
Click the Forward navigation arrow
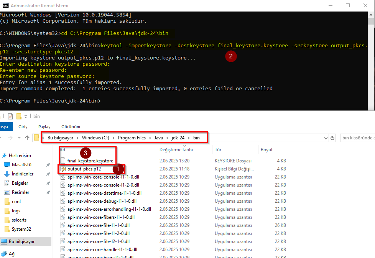[10, 138]
